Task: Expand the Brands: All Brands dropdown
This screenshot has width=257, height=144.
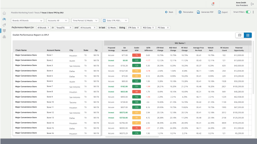Action: point(27,21)
